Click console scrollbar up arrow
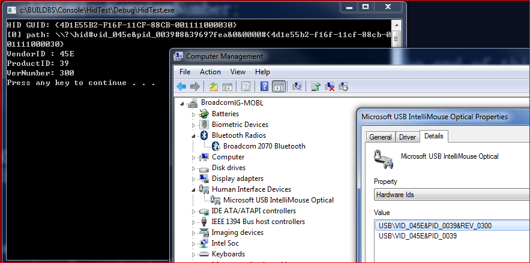 click(x=397, y=25)
